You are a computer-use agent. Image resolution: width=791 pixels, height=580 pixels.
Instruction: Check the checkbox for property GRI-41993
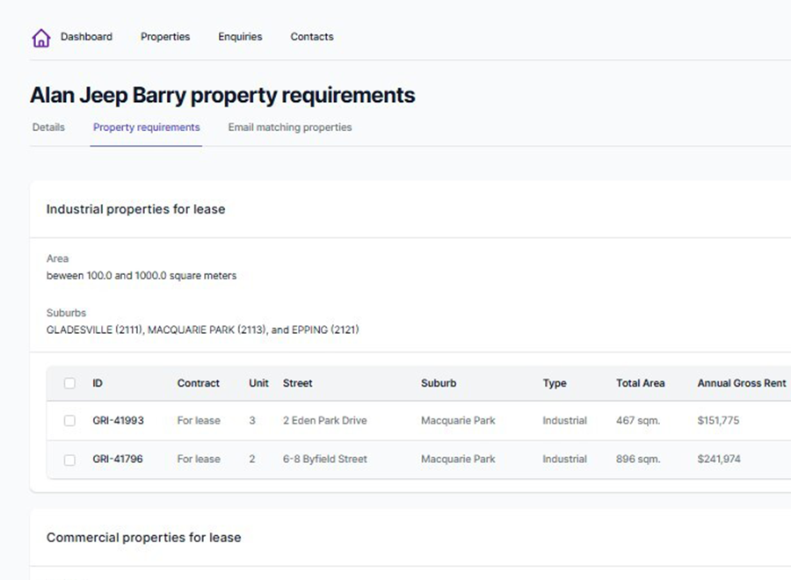69,420
